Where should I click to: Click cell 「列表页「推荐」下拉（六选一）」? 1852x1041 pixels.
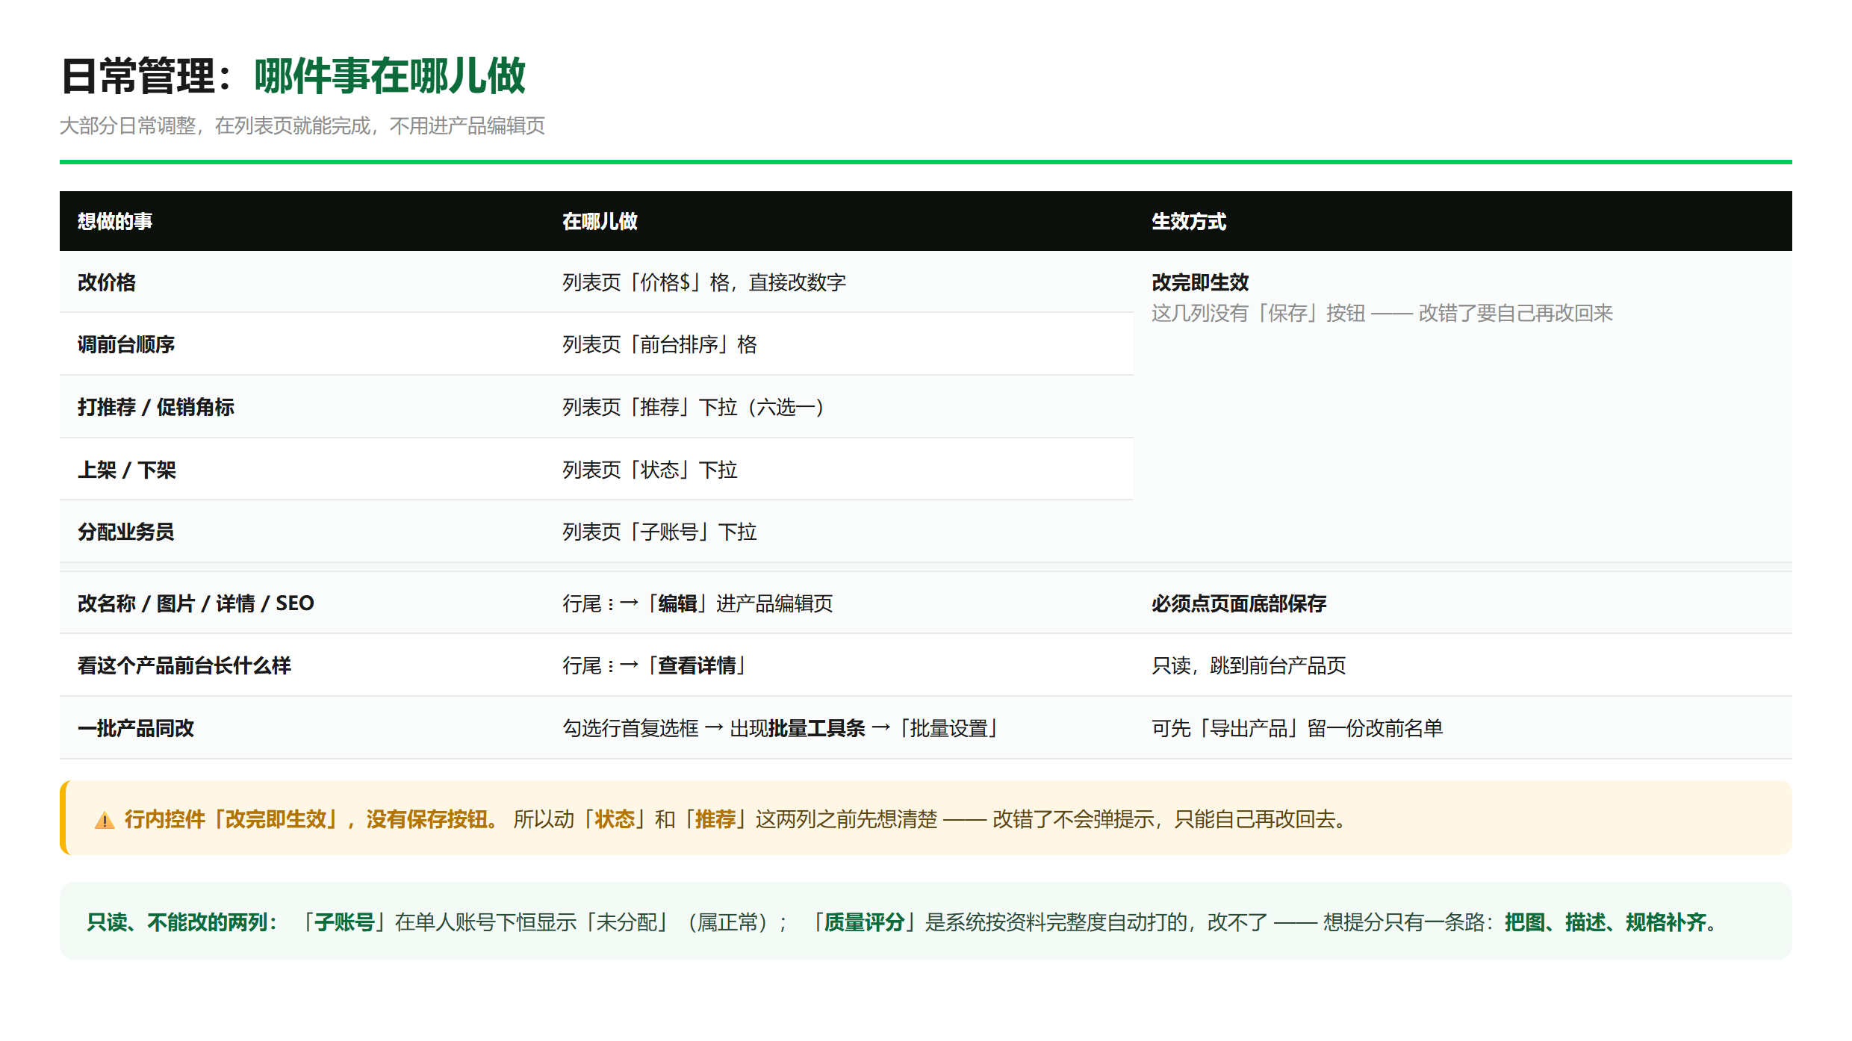(694, 407)
